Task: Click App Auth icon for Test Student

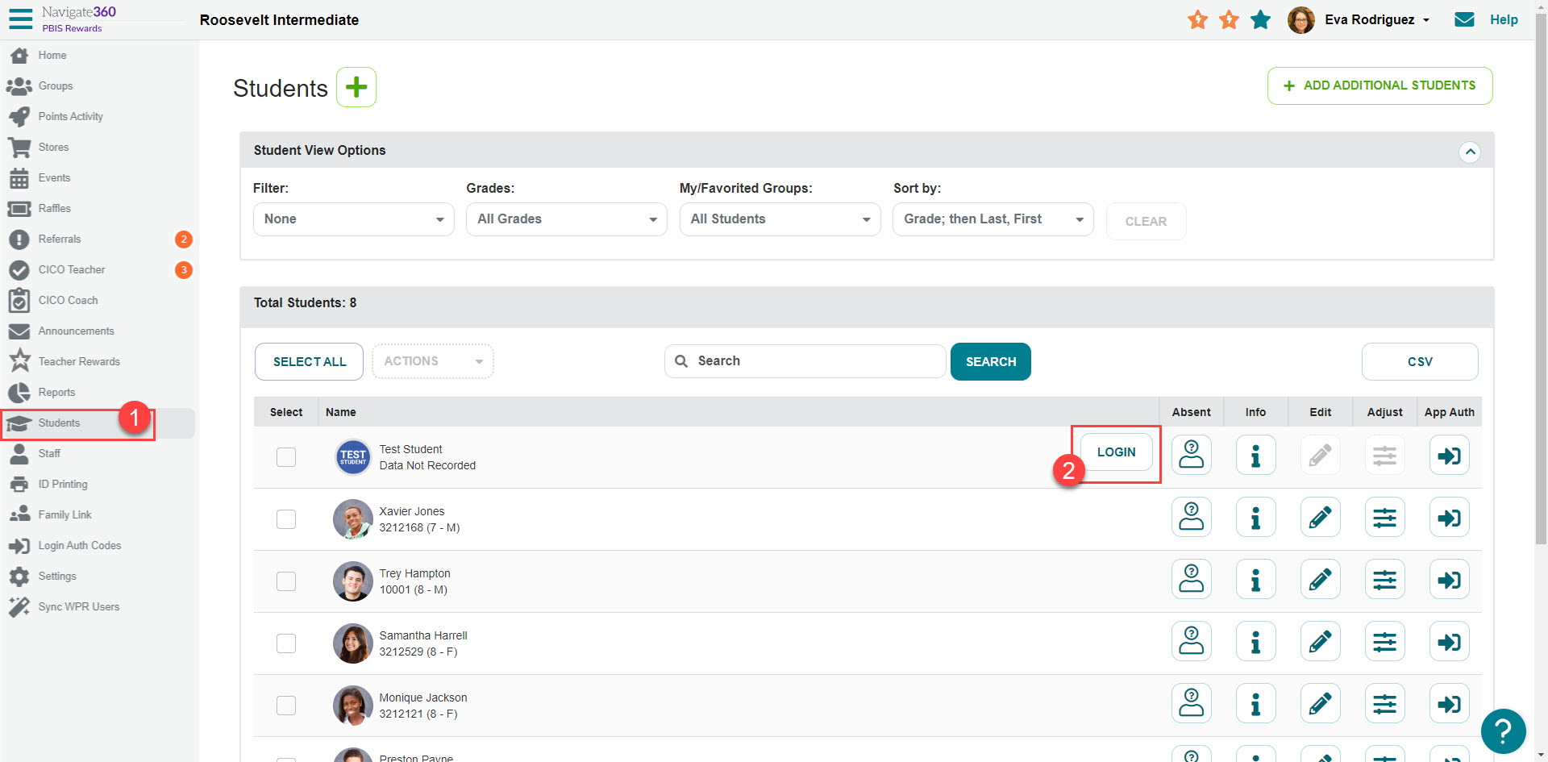Action: (x=1449, y=456)
